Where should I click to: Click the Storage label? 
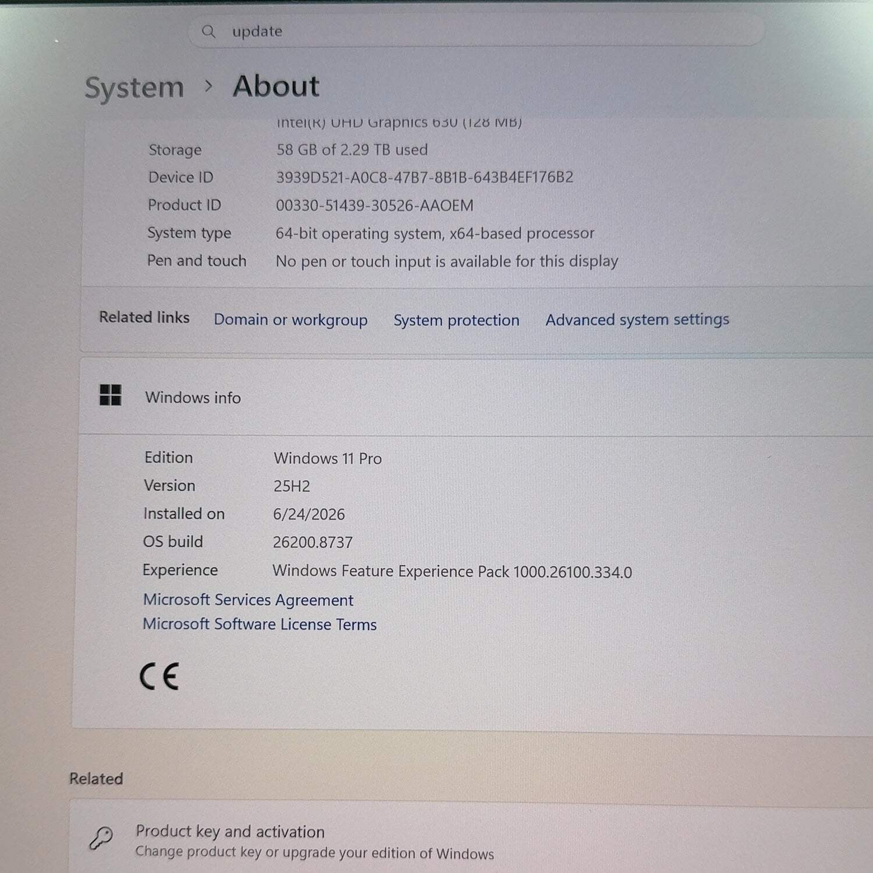click(175, 150)
